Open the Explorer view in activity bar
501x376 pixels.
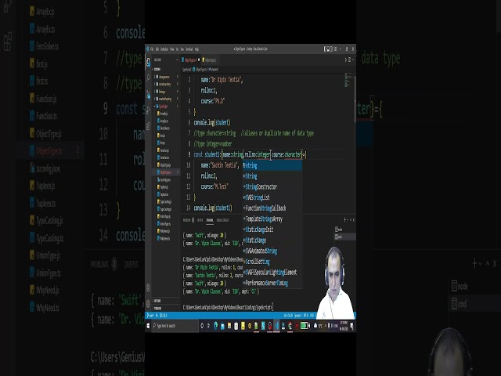(x=148, y=63)
